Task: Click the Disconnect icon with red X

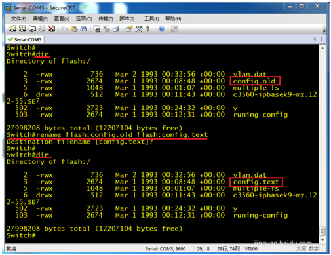Action: click(52, 29)
